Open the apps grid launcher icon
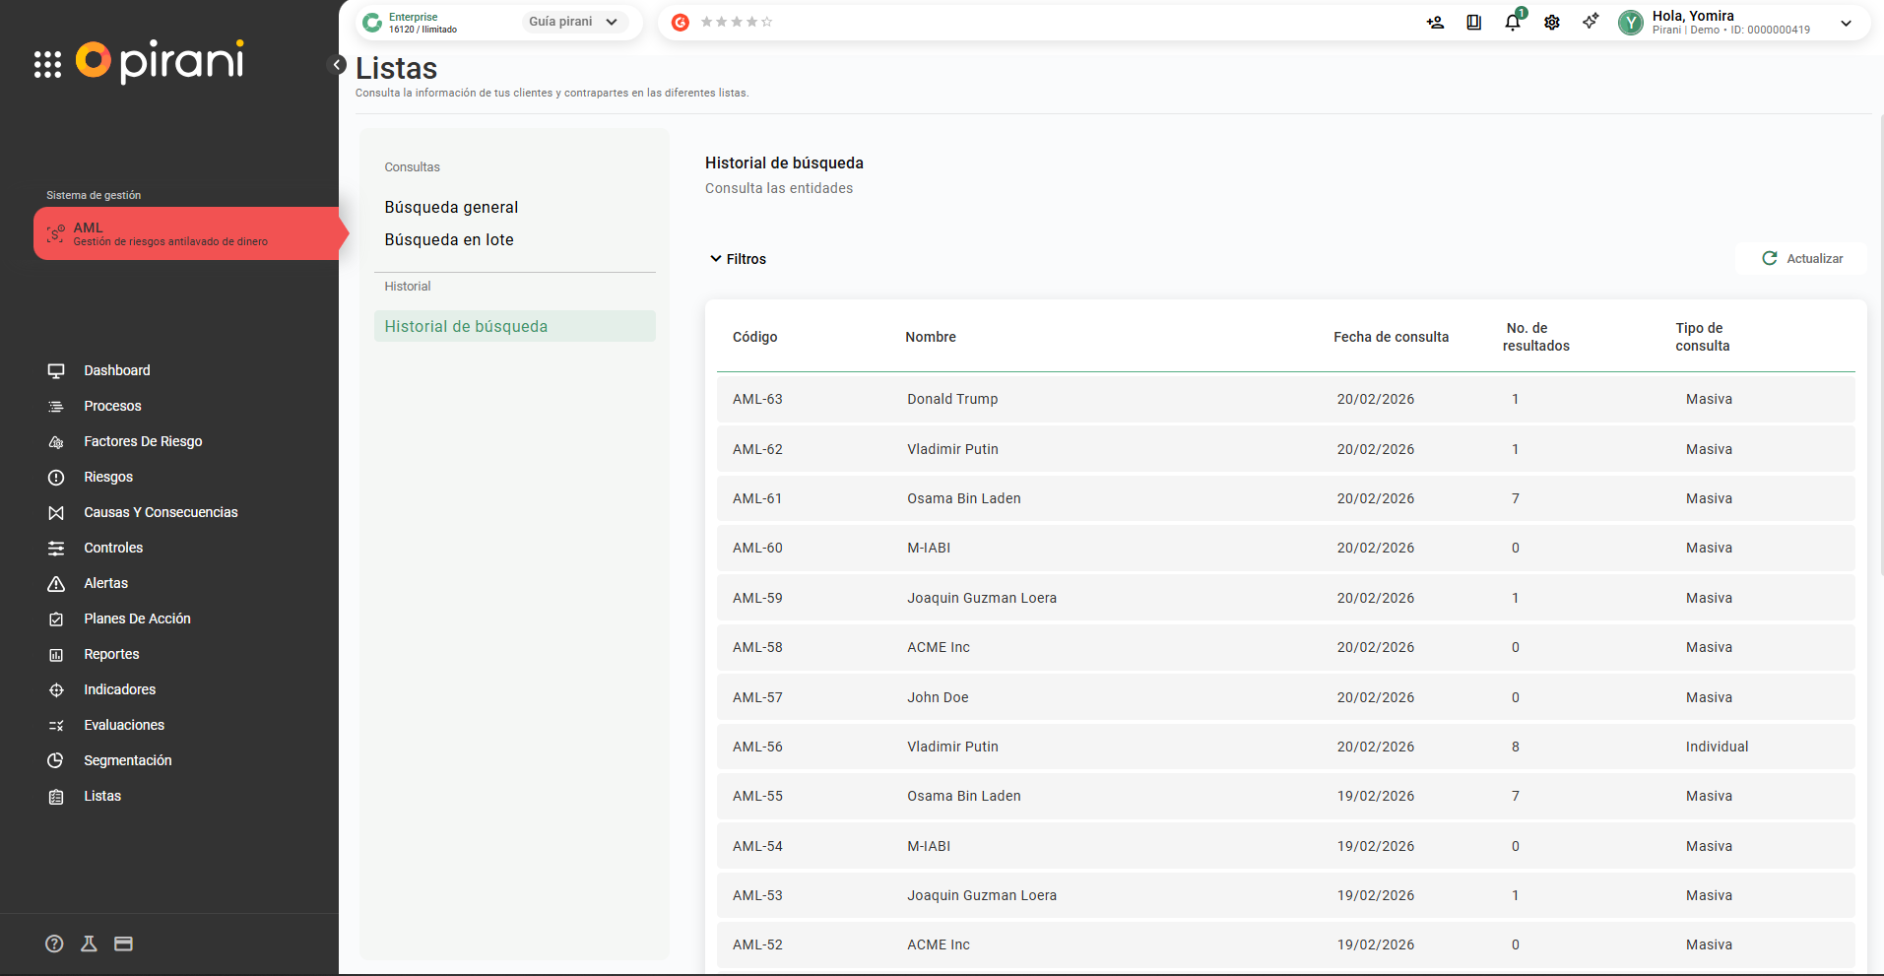Screen dimensions: 1884x976 pyautogui.click(x=47, y=64)
